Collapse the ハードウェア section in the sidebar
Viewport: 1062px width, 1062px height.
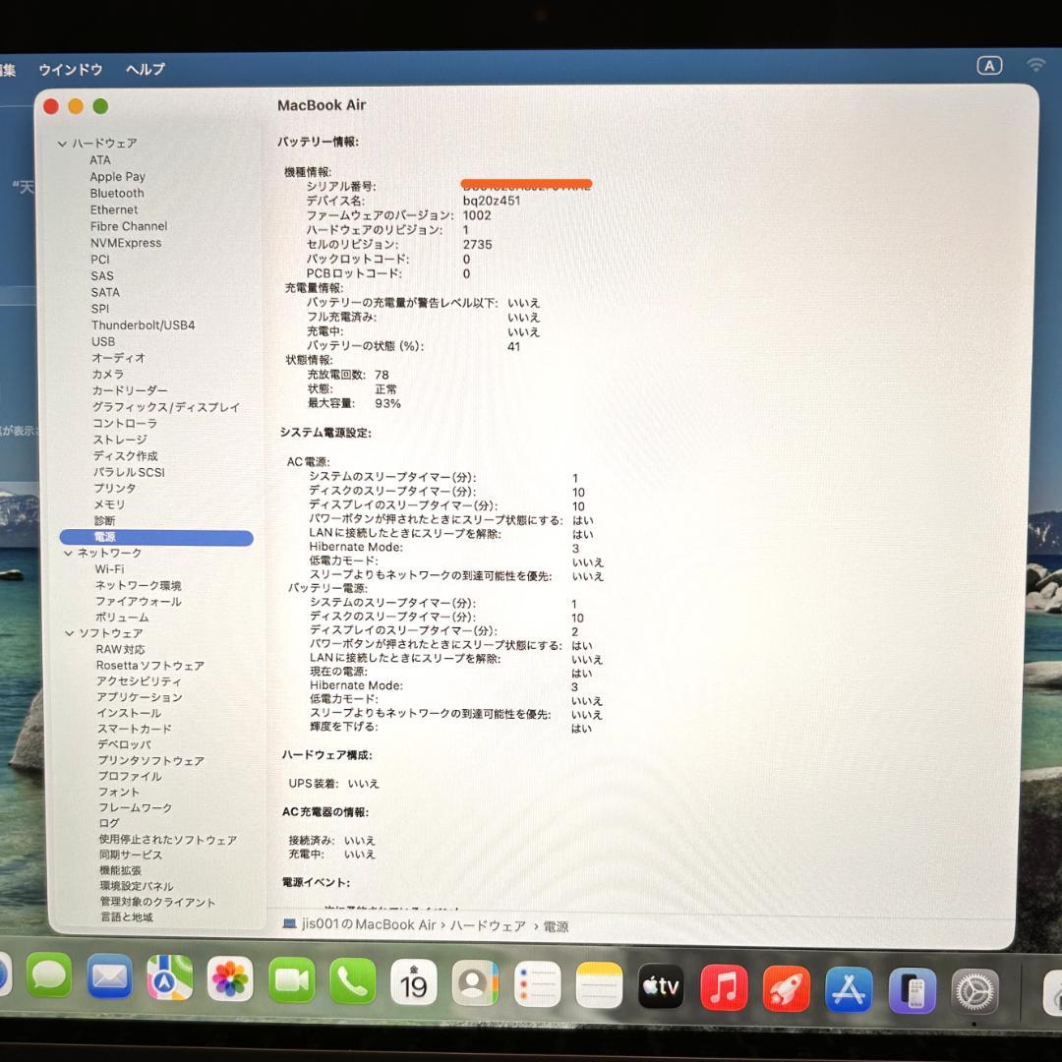pos(62,143)
